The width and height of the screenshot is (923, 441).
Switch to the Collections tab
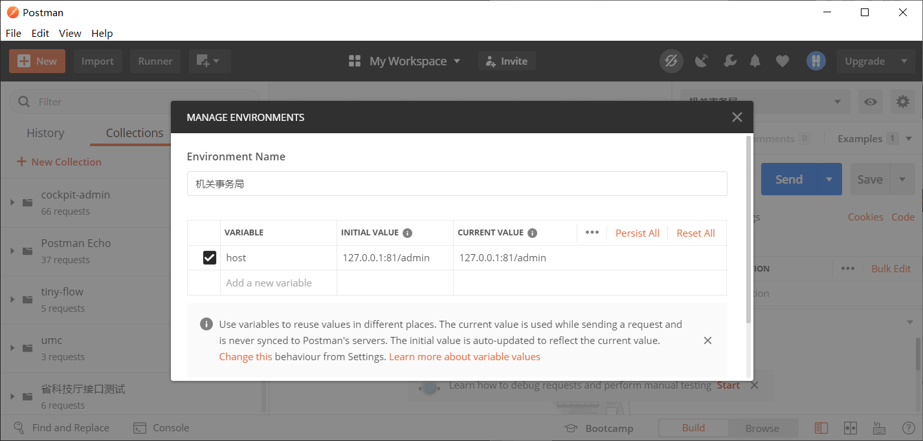135,133
